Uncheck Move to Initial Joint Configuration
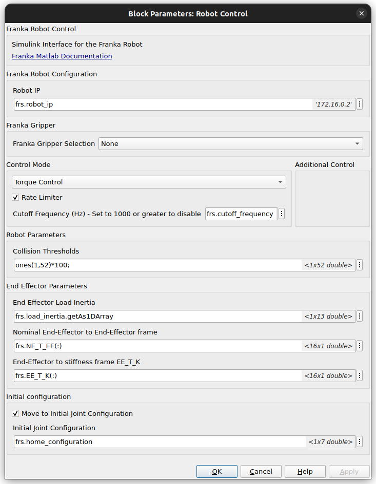 (x=15, y=414)
